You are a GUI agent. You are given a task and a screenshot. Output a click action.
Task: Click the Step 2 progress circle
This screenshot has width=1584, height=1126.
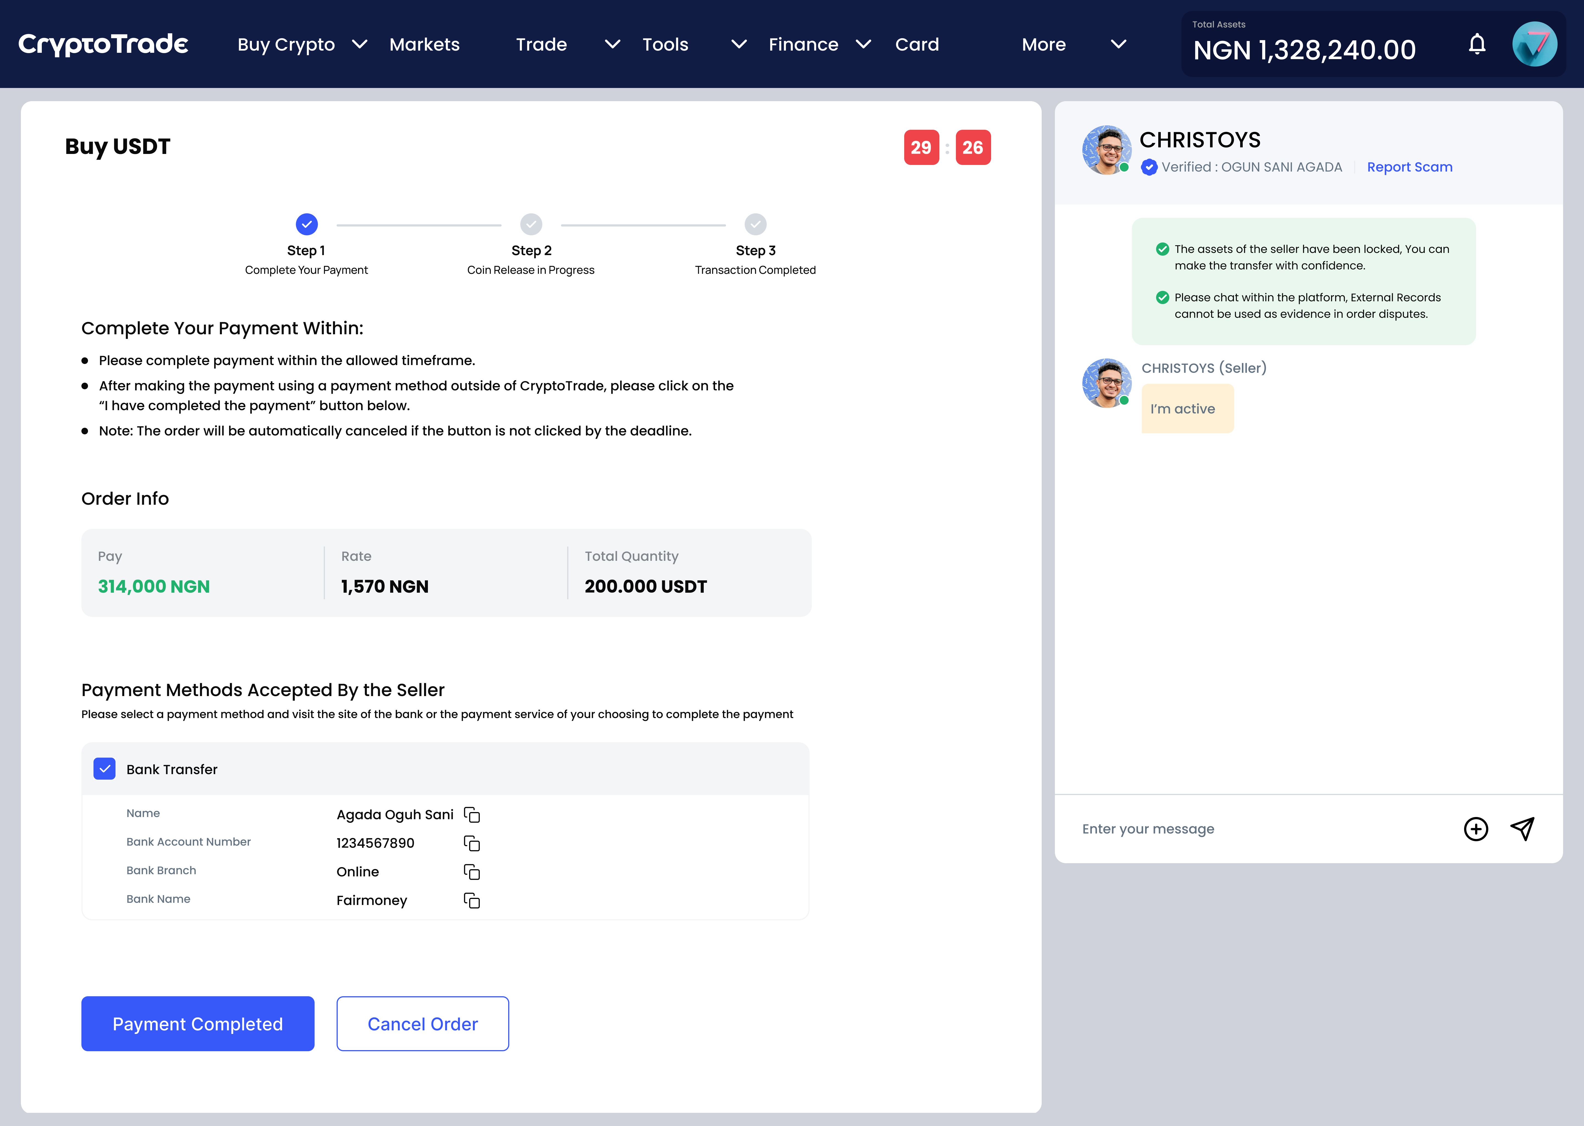click(x=531, y=225)
